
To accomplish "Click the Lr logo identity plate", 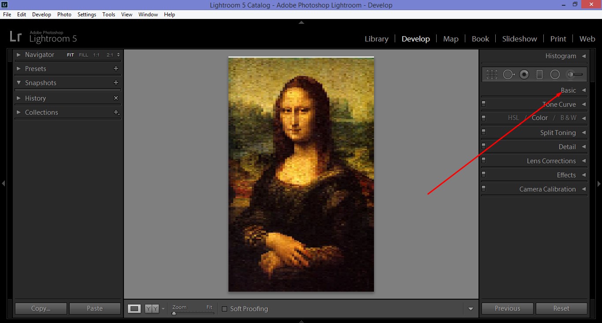I will 15,37.
